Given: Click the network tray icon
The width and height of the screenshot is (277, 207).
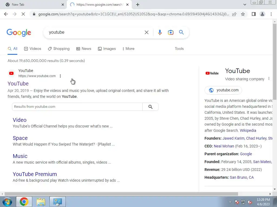Looking at the screenshot, I should (x=243, y=202).
